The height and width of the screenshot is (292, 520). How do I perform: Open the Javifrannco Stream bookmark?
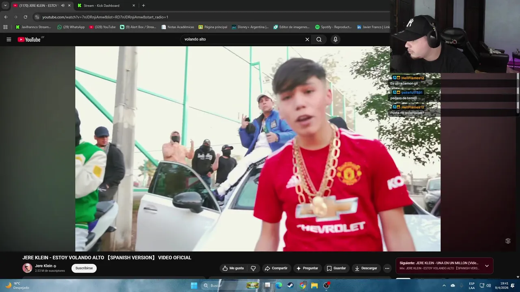pyautogui.click(x=33, y=27)
